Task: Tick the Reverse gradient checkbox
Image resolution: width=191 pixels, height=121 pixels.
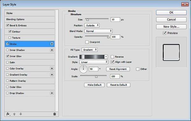Action: click(x=112, y=57)
